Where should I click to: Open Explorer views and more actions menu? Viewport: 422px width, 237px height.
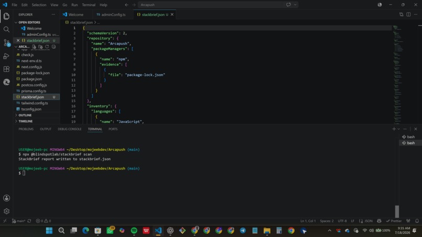(x=53, y=15)
